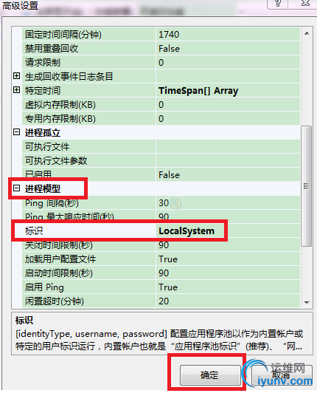Click the 特定时间 label

coord(43,90)
